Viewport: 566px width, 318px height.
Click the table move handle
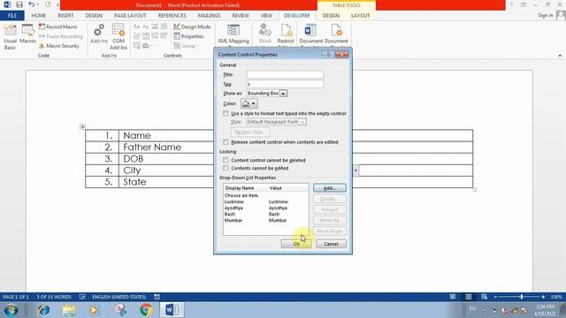pyautogui.click(x=82, y=126)
